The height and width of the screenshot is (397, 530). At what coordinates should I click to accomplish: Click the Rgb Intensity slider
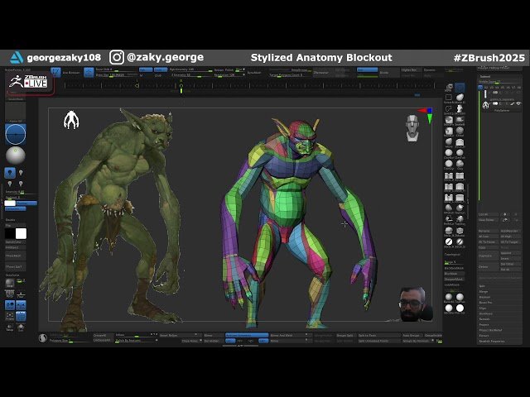coord(190,69)
